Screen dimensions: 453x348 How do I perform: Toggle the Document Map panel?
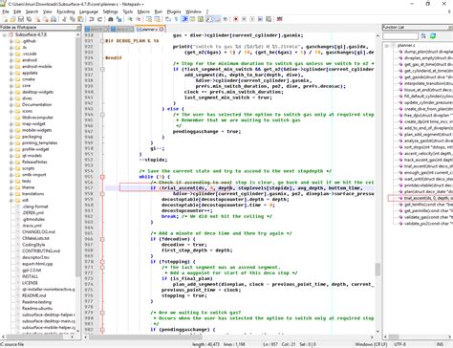[x=201, y=19]
